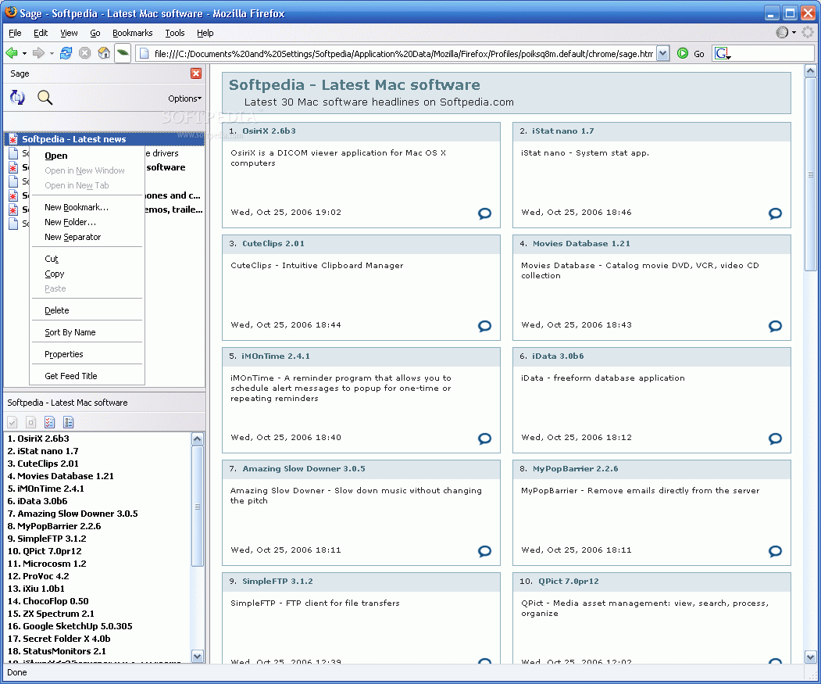Click the Sage magnifier discover-feeds icon

coord(45,97)
